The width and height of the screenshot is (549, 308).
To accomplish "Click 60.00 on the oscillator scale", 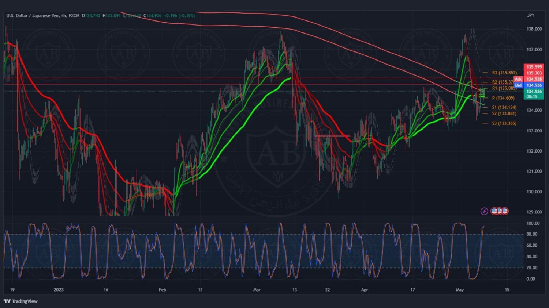I will click(x=532, y=245).
